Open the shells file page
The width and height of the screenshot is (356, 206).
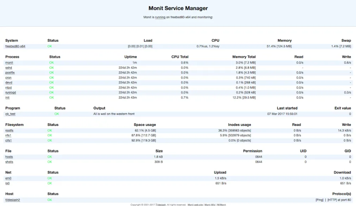9,162
